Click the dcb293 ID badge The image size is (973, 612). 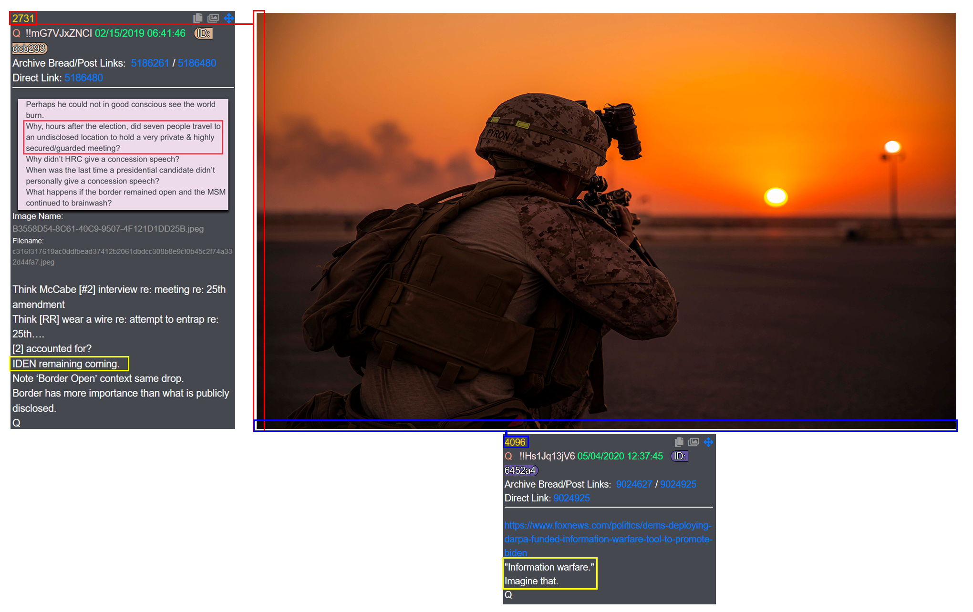pyautogui.click(x=29, y=48)
